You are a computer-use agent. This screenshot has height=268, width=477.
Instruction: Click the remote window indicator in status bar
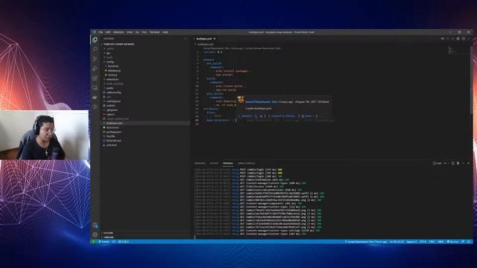[94, 242]
